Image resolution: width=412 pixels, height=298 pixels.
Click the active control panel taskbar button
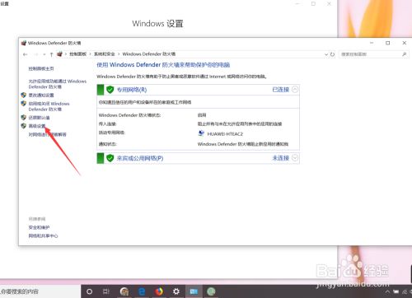coord(194,291)
